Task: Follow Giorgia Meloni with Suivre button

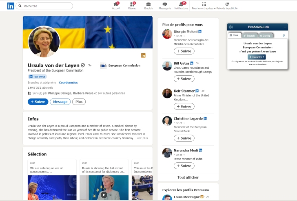Action: tap(184, 51)
